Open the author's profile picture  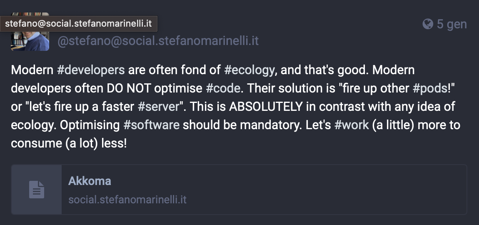[x=30, y=32]
